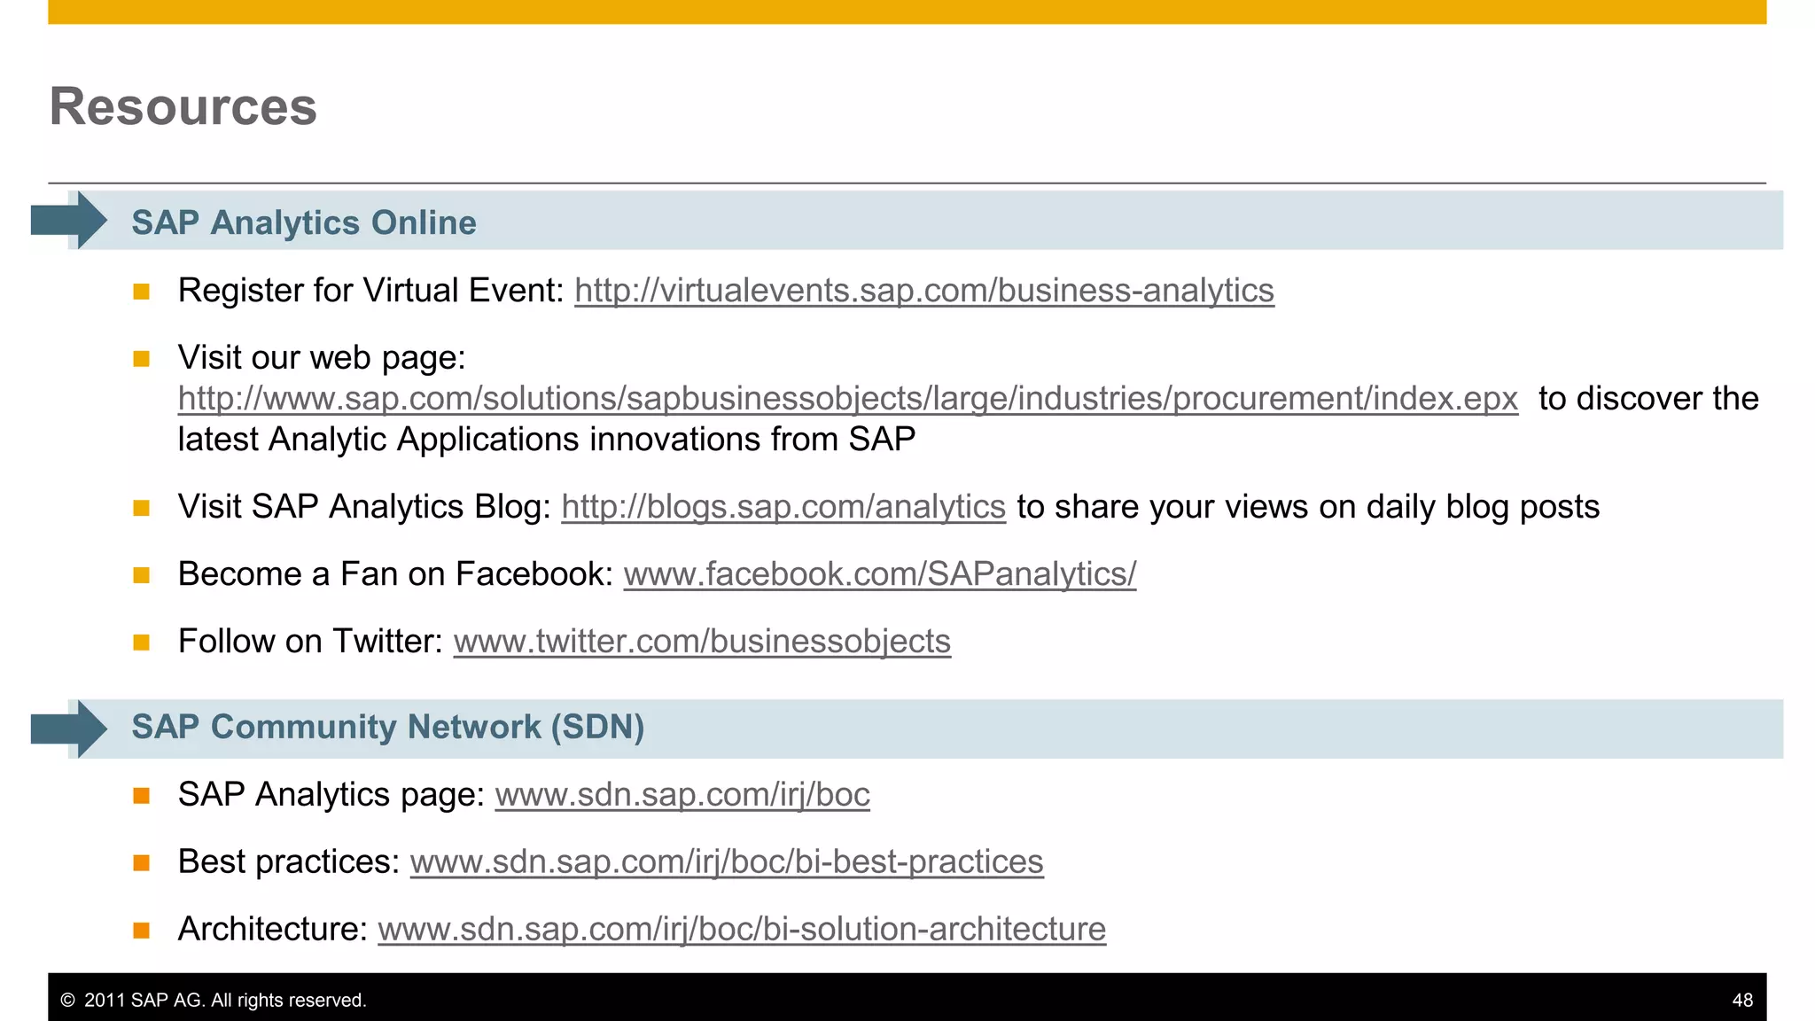Visit the blogs.sap.com/analytics link

[783, 507]
